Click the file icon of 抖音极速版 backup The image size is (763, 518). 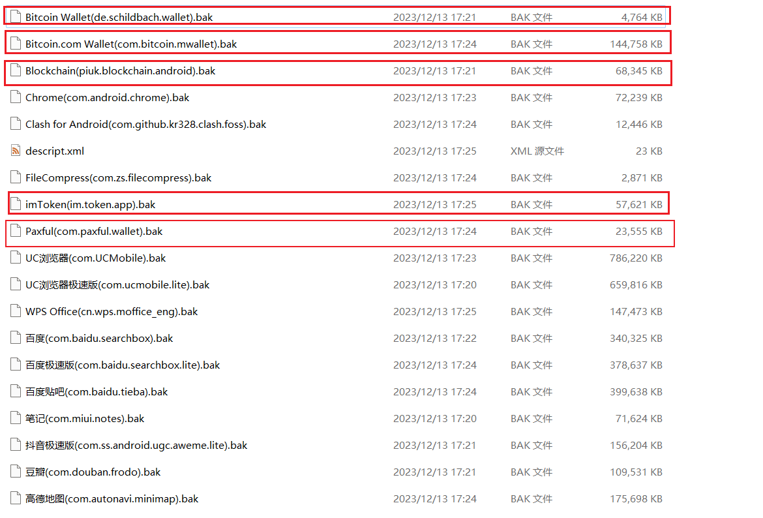click(16, 446)
